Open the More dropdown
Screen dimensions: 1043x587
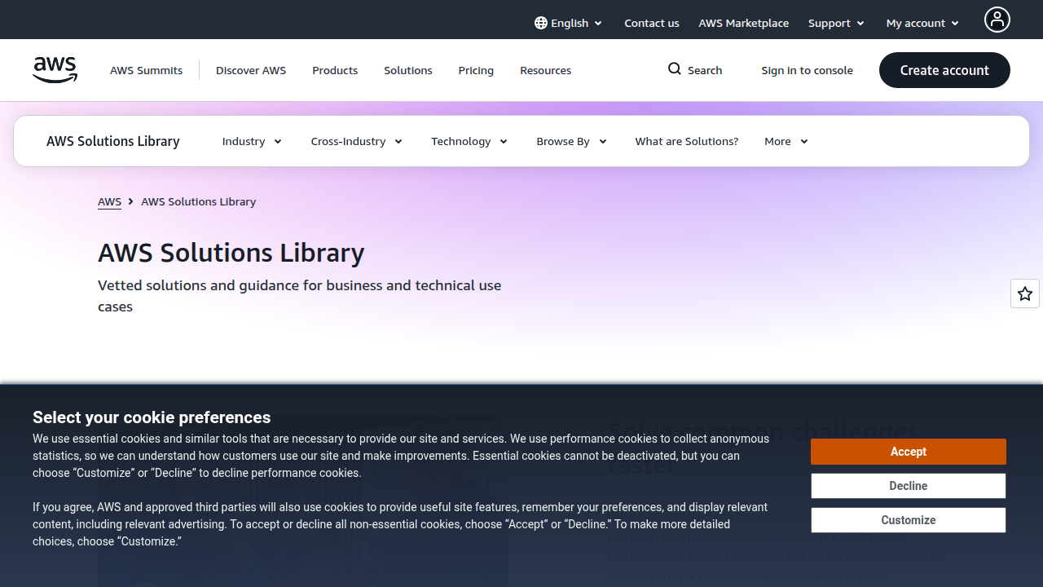pyautogui.click(x=786, y=141)
